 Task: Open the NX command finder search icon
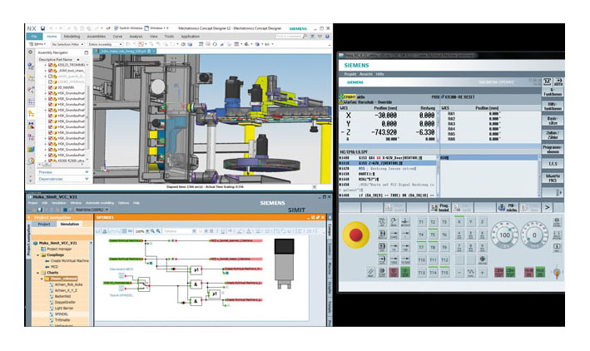tap(305, 37)
